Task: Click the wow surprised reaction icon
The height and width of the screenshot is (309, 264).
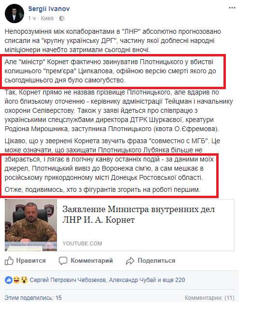Action: point(24,280)
